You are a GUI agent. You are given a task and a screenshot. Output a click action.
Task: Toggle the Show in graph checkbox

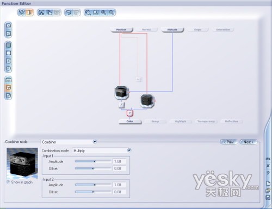pos(8,182)
